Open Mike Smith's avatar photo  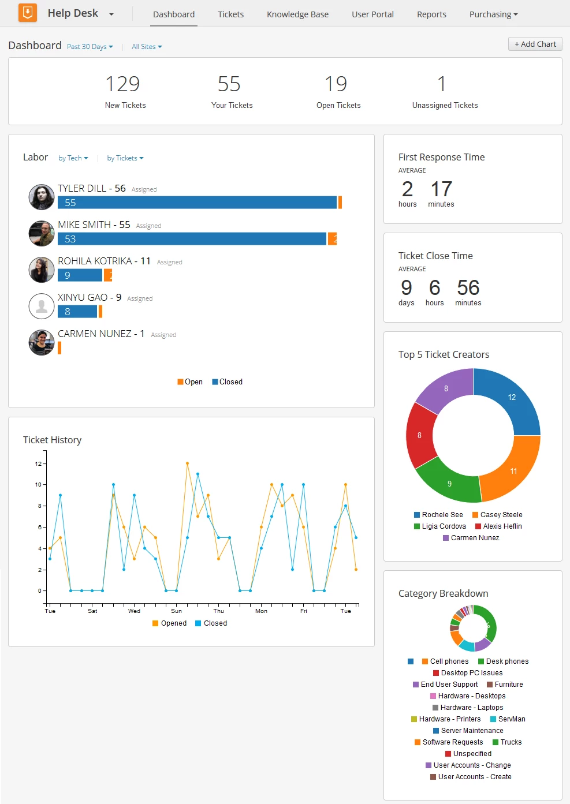click(42, 234)
